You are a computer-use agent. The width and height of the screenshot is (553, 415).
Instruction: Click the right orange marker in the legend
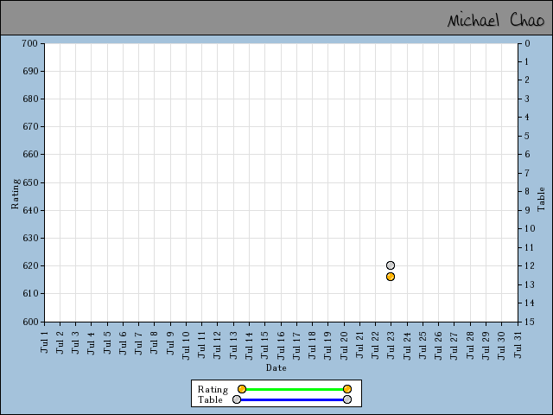coord(347,389)
